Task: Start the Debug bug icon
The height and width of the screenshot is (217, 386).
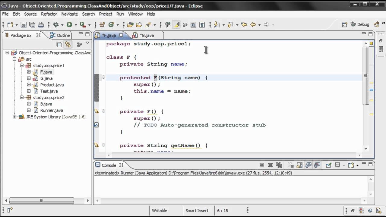Action: click(56, 25)
